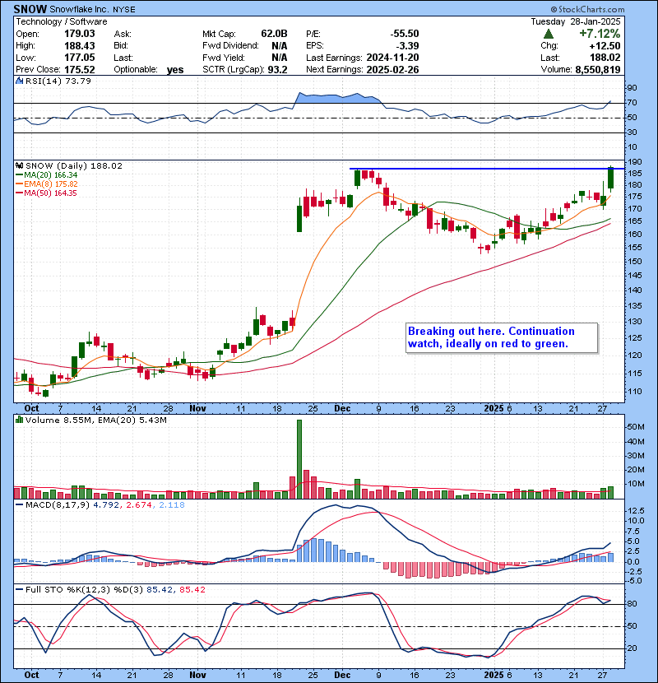Click the latest green candlestick on 28-Jan
Image resolution: width=658 pixels, height=683 pixels.
tap(611, 178)
